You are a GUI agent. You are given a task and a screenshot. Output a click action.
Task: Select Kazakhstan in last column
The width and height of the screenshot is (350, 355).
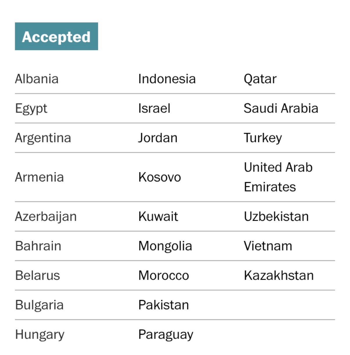click(x=279, y=275)
